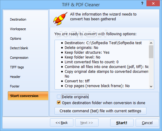The width and height of the screenshot is (162, 131).
Task: Close the TIFF & PDF Cleaner window
Action: (x=153, y=3)
